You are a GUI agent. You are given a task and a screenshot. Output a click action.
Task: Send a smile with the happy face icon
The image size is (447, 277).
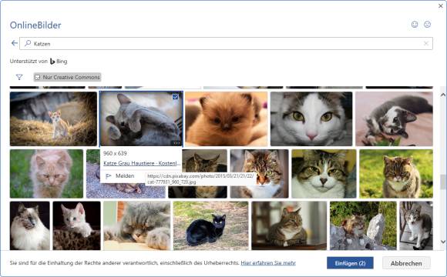coord(415,25)
